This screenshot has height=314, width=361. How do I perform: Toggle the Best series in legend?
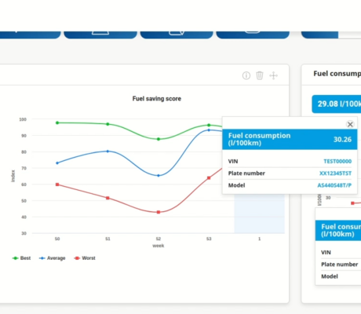21,258
